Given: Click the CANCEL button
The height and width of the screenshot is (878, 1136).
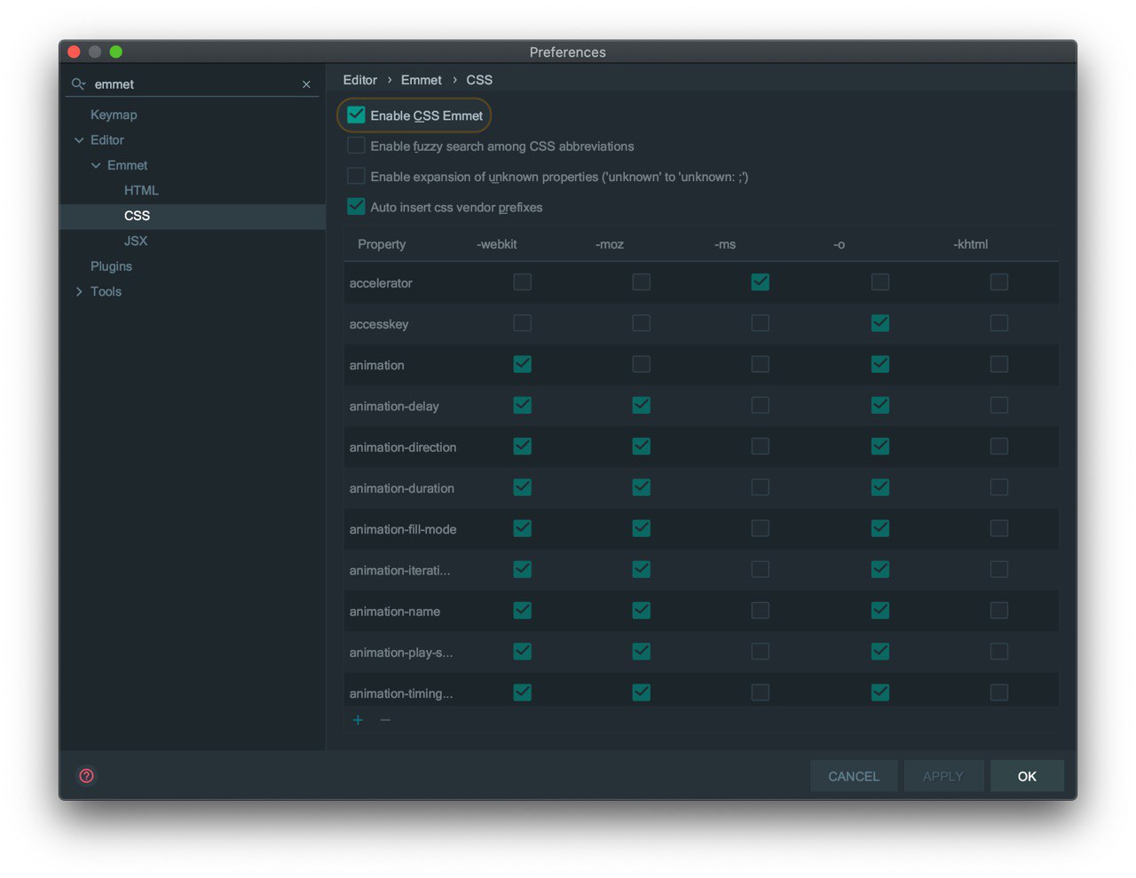Looking at the screenshot, I should pyautogui.click(x=854, y=776).
